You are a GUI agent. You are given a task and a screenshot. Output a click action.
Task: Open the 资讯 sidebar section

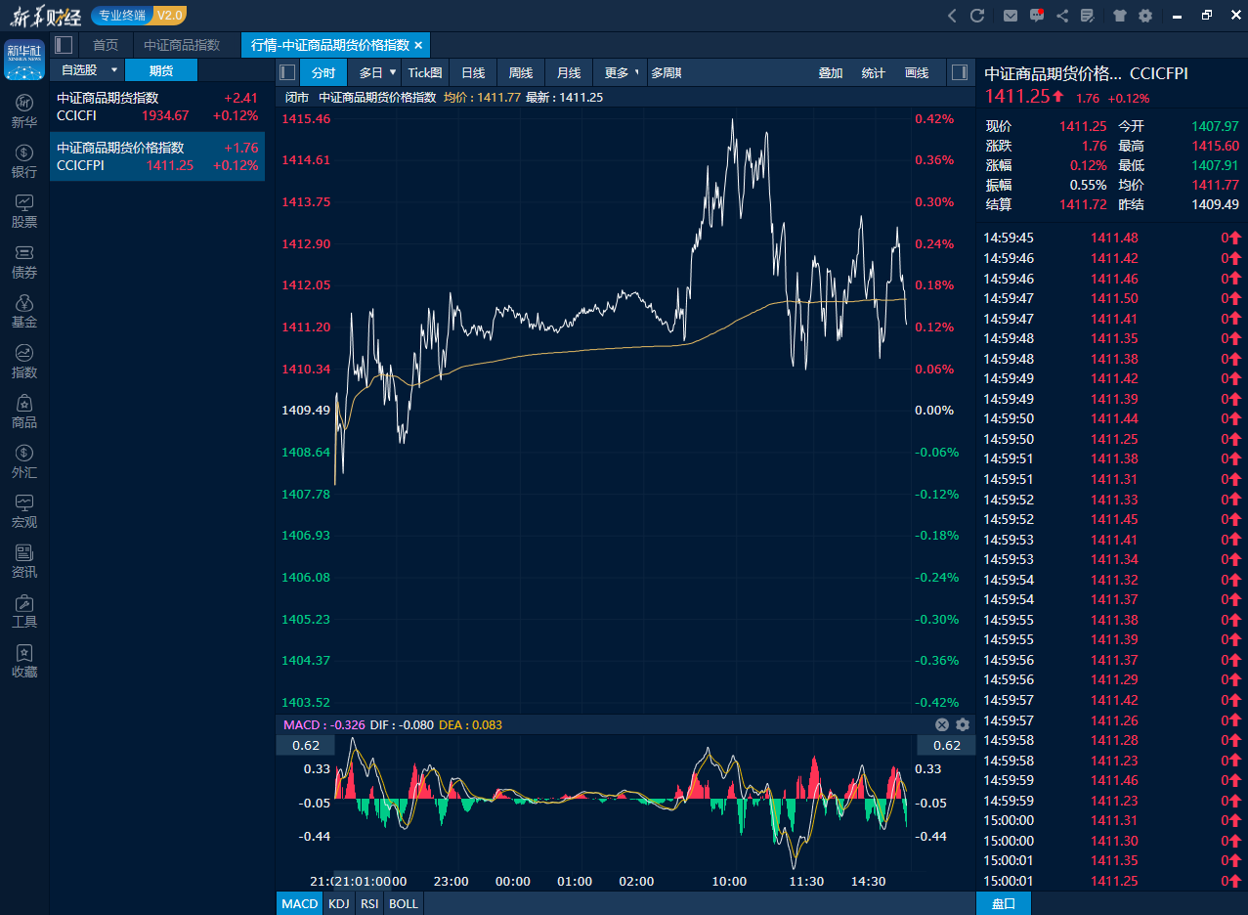click(x=24, y=561)
